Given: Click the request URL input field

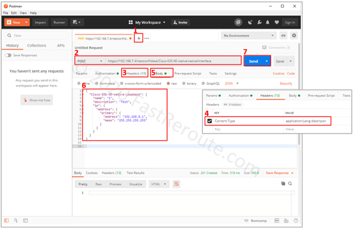Looking at the screenshot, I should pyautogui.click(x=173, y=61).
